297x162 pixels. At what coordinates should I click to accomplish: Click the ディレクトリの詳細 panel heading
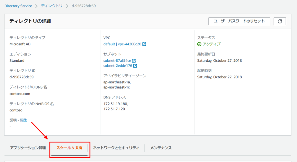30,21
